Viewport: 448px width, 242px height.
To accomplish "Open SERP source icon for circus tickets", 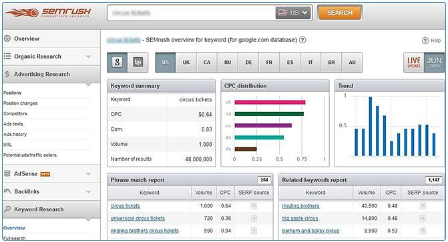I will click(x=254, y=206).
